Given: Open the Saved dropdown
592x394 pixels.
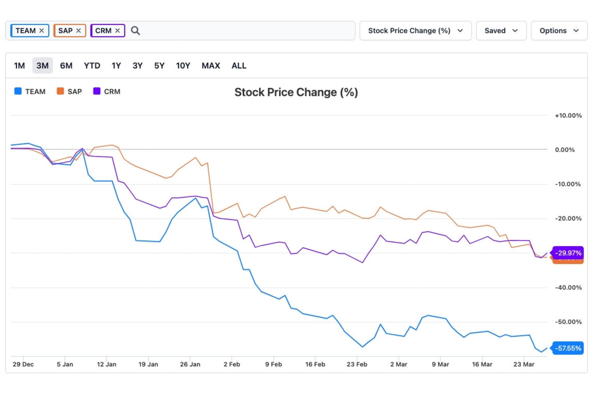Looking at the screenshot, I should (x=501, y=31).
